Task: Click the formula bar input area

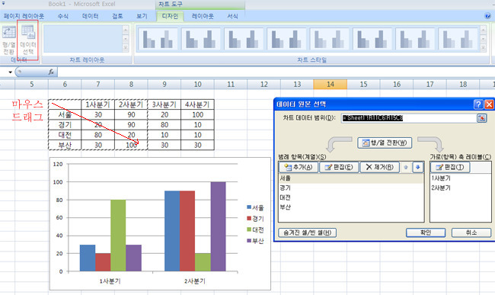Action: point(276,72)
